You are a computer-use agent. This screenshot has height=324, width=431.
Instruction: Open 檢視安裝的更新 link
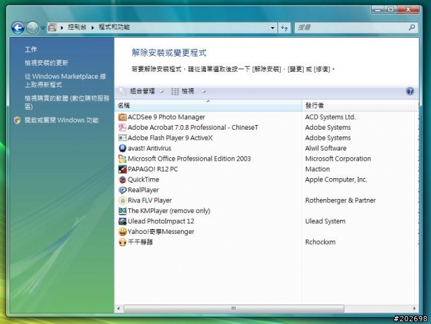point(46,63)
